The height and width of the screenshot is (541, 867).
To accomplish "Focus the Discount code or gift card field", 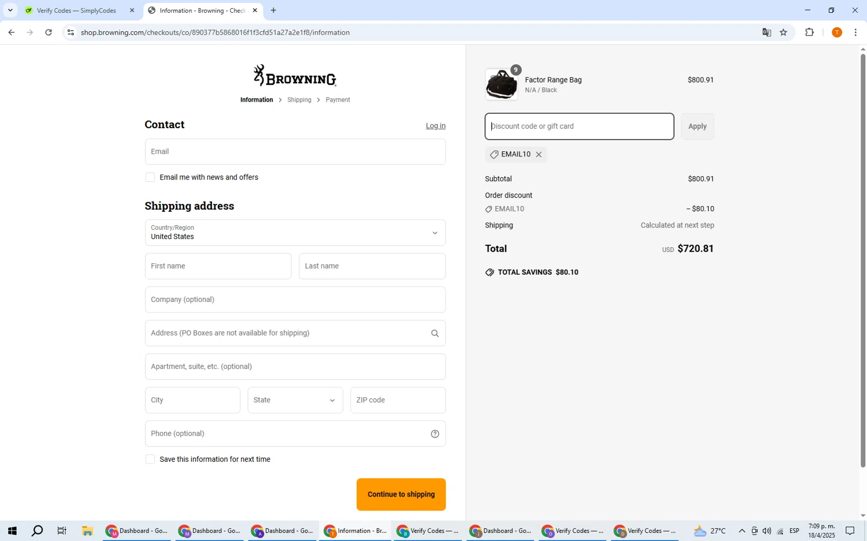I will [579, 126].
